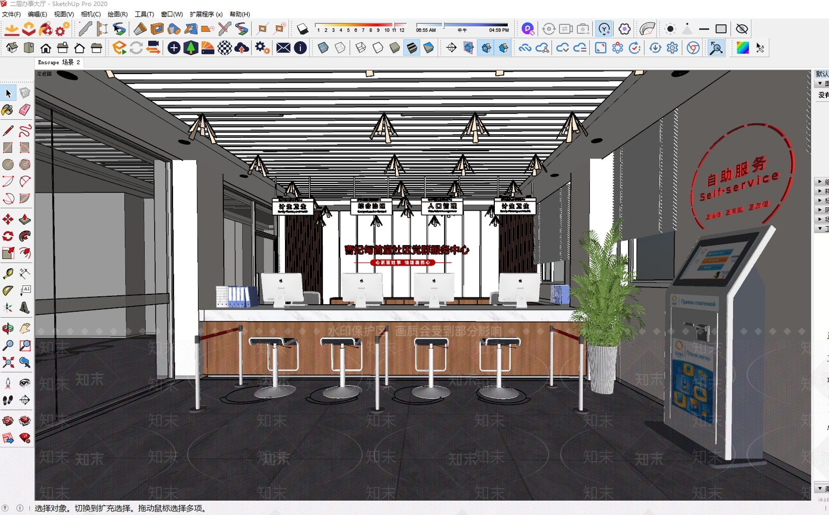
Task: Open the Enscape asset library tree icon
Action: click(191, 48)
